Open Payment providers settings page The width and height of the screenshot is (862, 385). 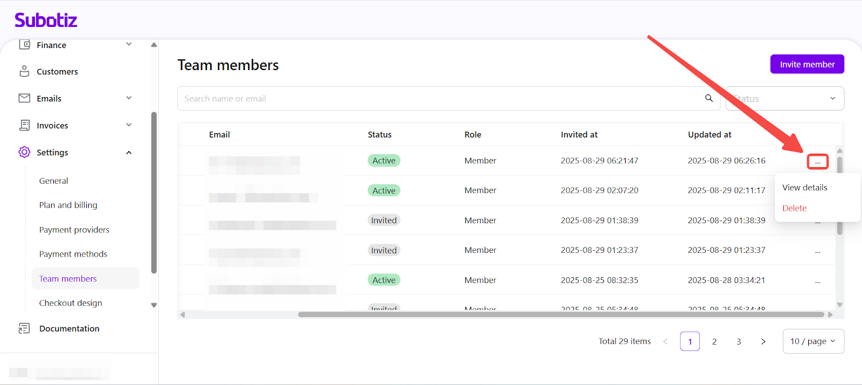coord(74,230)
